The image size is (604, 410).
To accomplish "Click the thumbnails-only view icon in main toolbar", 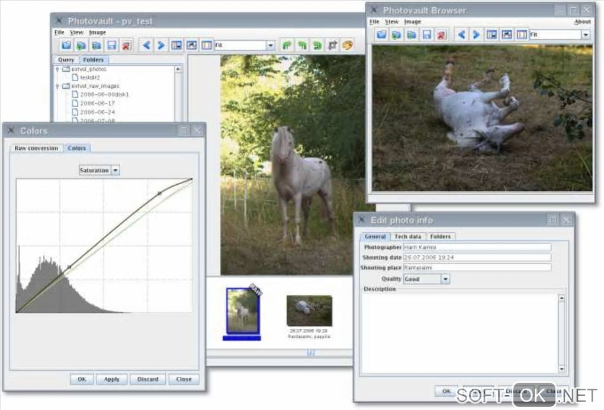I will 207,46.
